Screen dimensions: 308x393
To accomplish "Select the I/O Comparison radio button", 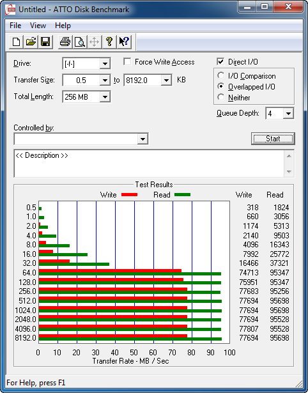I will (x=221, y=75).
